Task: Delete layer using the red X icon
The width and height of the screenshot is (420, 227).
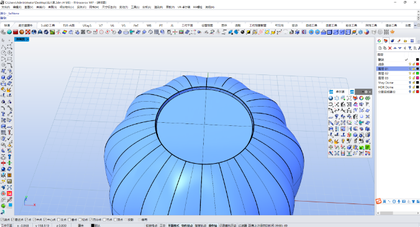Action: click(x=390, y=48)
